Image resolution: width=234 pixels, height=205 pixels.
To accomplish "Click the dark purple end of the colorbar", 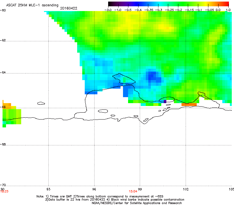I will pos(112,4).
